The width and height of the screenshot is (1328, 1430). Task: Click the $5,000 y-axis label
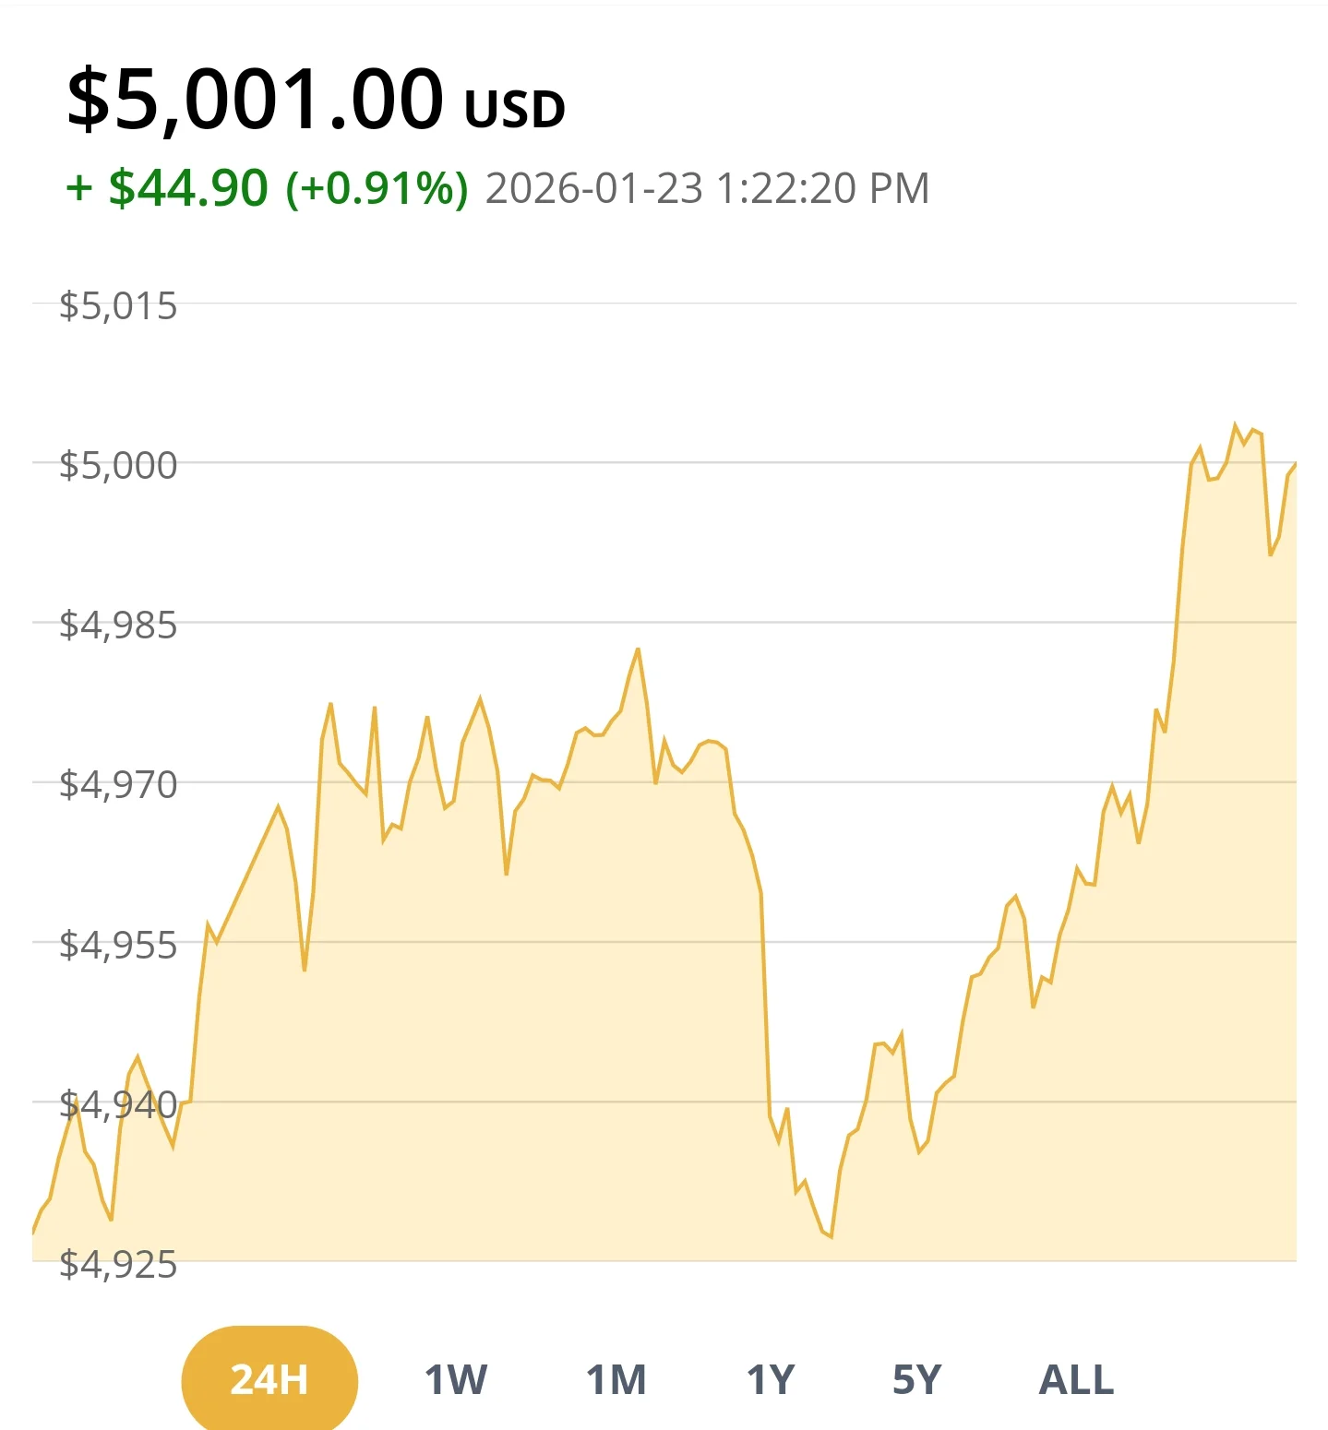coord(118,466)
